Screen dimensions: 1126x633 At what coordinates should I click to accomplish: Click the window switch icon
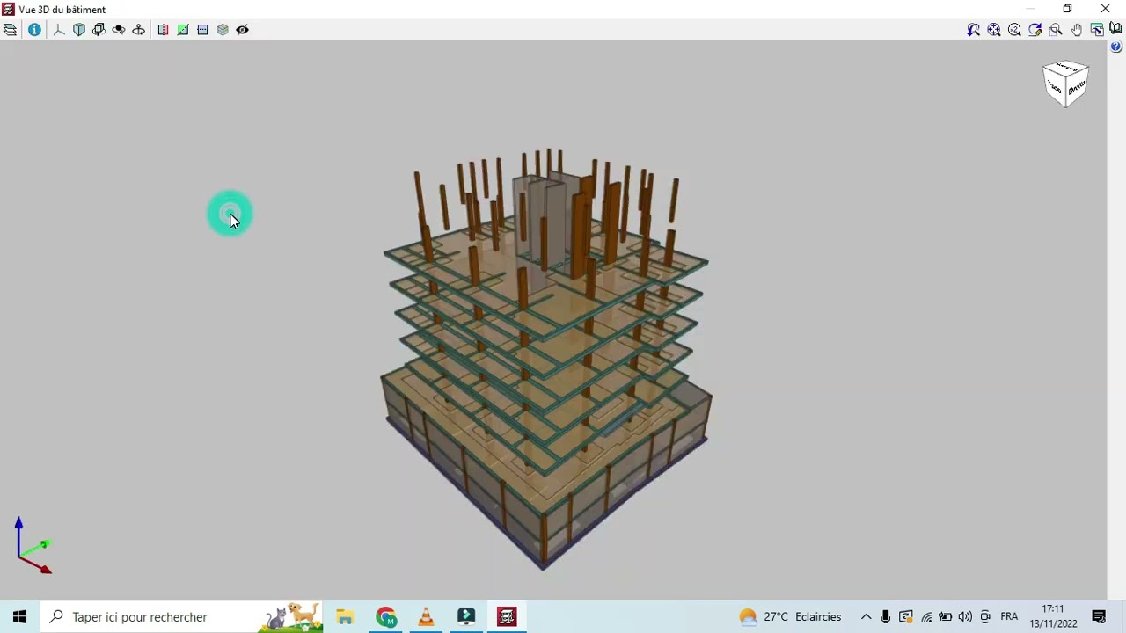(1097, 30)
